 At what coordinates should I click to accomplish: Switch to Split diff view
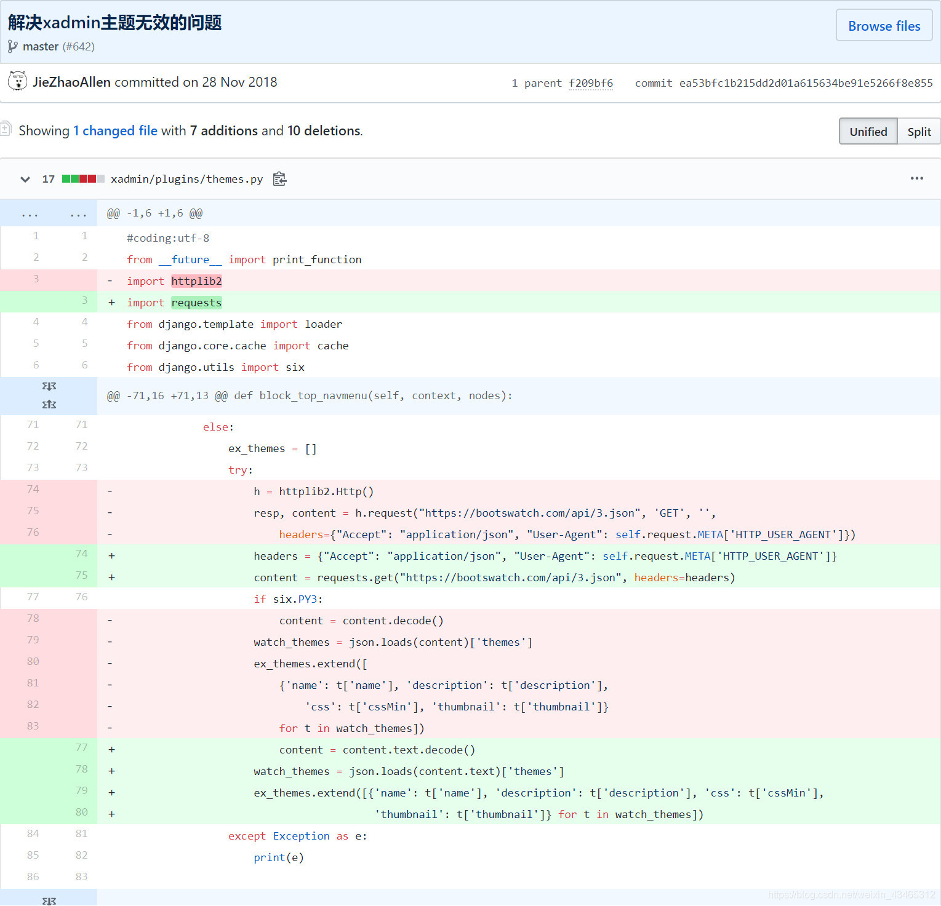919,132
